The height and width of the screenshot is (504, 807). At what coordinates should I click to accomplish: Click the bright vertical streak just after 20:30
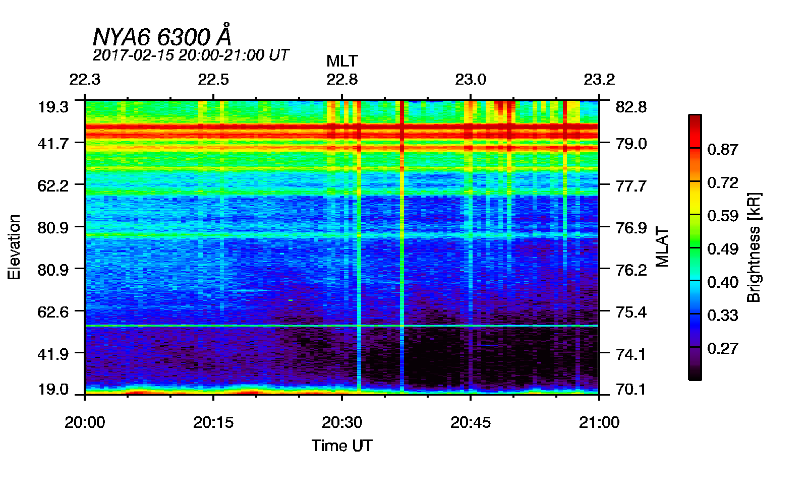pos(359,247)
